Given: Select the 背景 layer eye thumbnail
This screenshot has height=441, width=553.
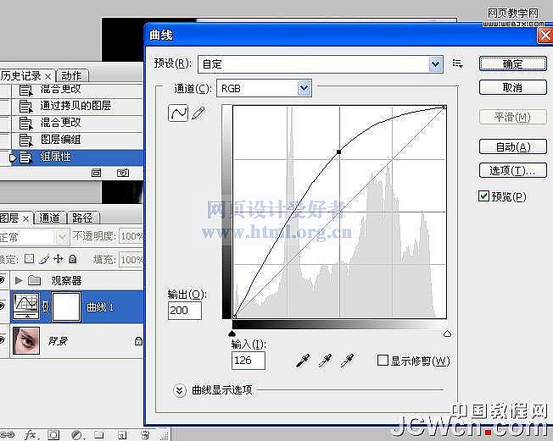Looking at the screenshot, I should (x=26, y=340).
